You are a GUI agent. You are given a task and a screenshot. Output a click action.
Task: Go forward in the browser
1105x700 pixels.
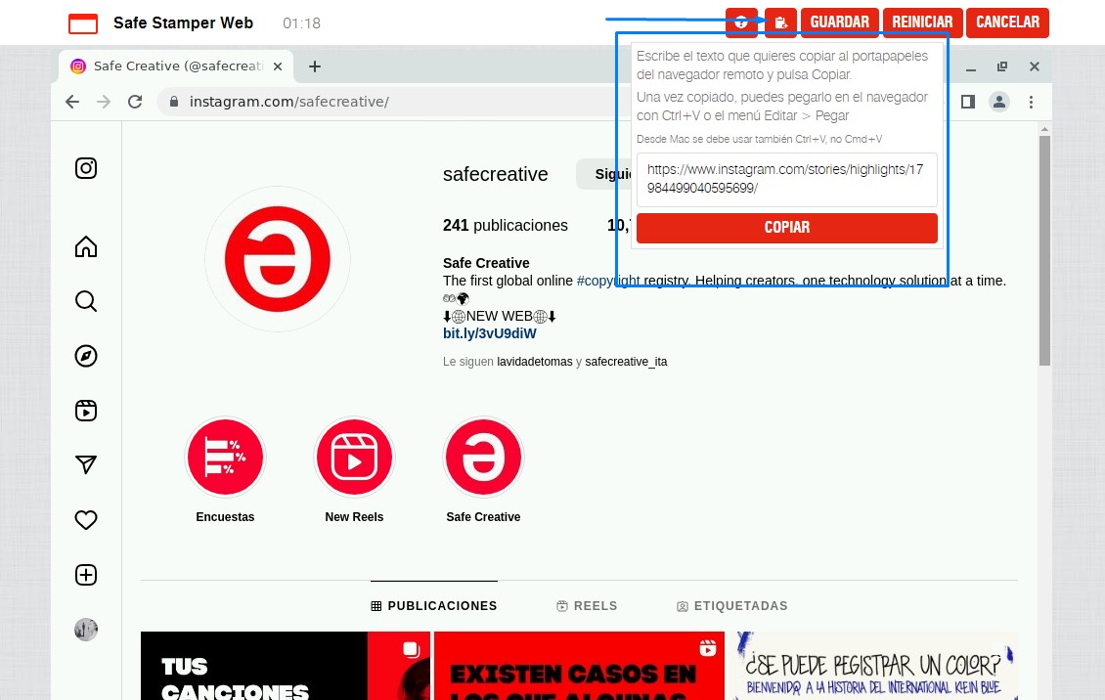click(x=104, y=102)
